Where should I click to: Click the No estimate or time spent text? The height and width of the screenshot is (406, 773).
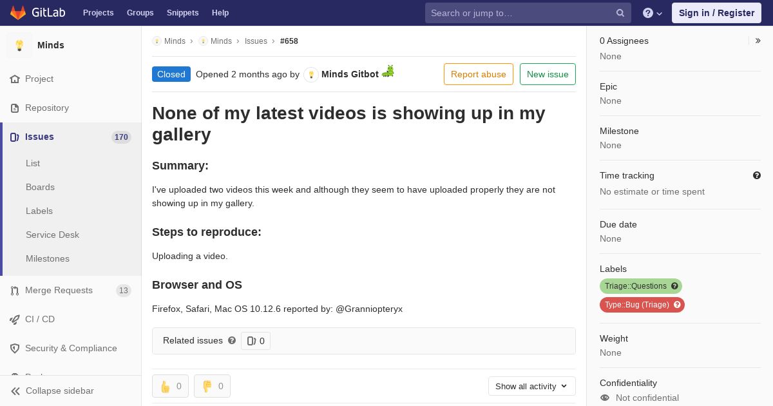pos(652,191)
